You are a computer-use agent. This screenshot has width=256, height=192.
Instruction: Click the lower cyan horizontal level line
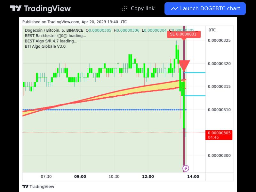[x=195, y=96]
